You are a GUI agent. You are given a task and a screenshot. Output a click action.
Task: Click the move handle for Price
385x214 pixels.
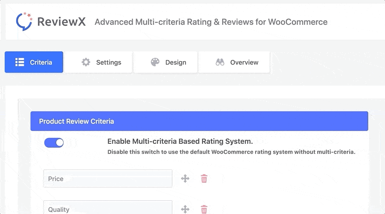(x=185, y=178)
